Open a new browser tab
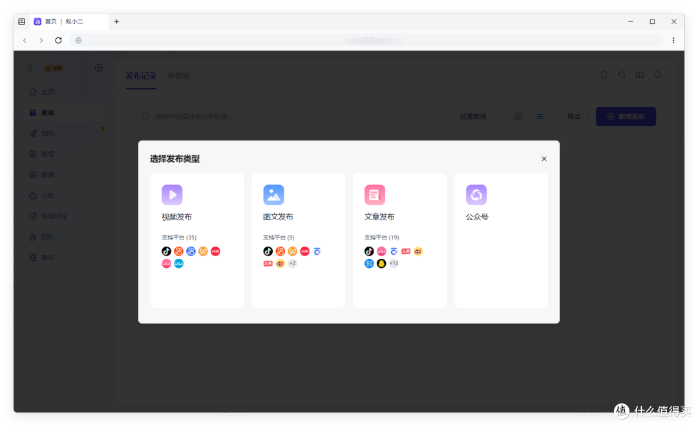This screenshot has height=426, width=698. coord(116,21)
